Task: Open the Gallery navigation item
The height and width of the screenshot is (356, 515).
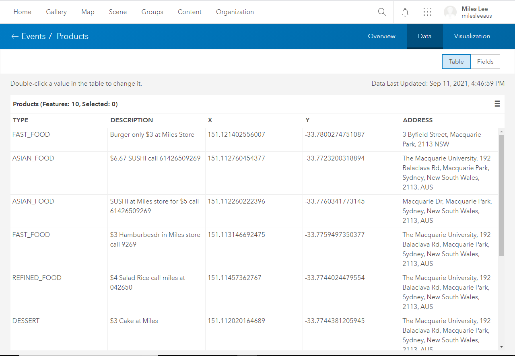Action: point(56,12)
